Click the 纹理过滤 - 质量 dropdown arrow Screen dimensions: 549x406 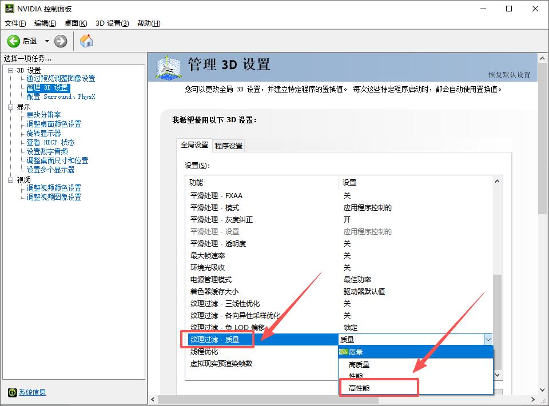point(488,340)
